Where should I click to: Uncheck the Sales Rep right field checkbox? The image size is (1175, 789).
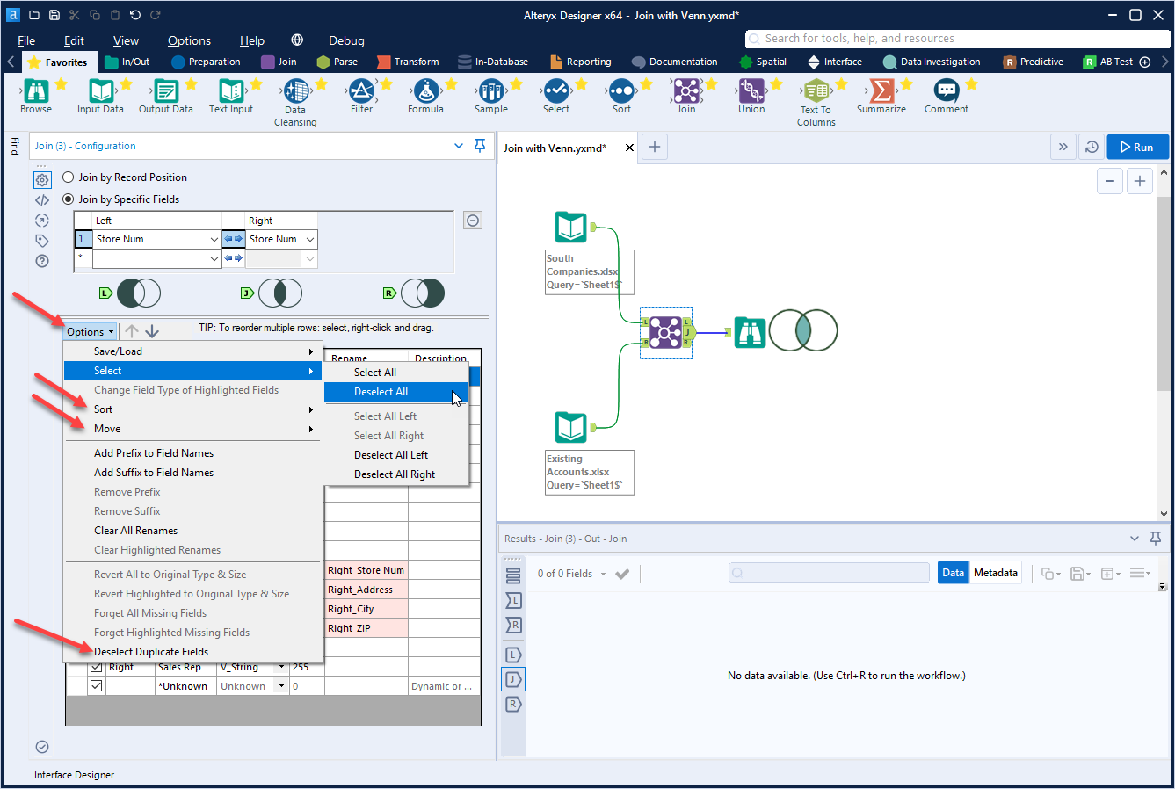(94, 666)
